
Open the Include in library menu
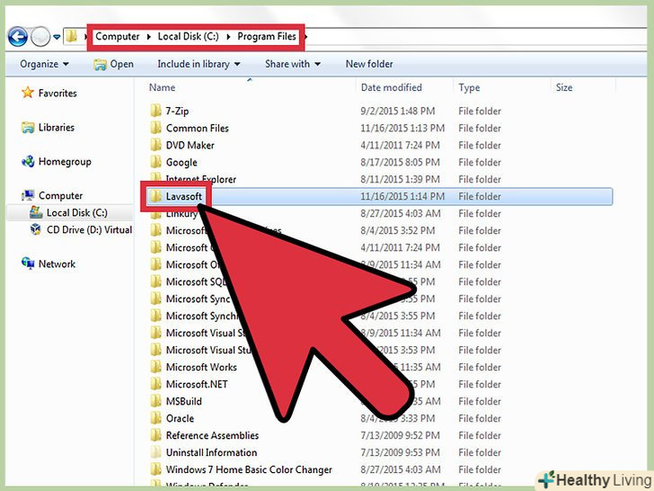(x=199, y=64)
